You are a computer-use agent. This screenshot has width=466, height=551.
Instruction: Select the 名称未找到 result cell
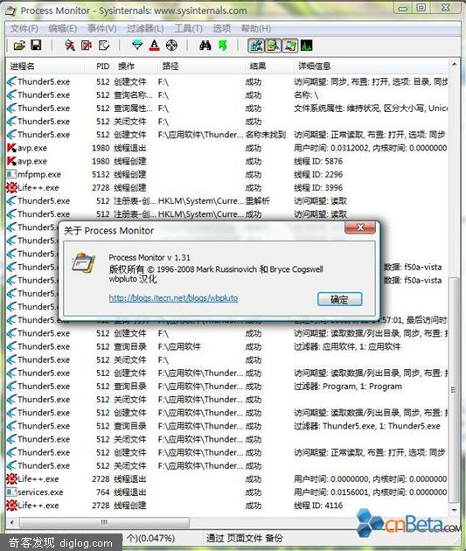point(266,135)
